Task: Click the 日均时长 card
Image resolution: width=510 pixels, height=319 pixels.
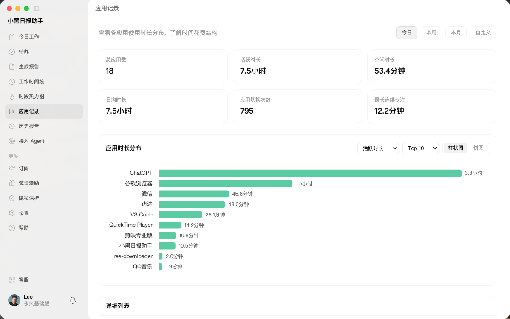Action: pyautogui.click(x=163, y=107)
